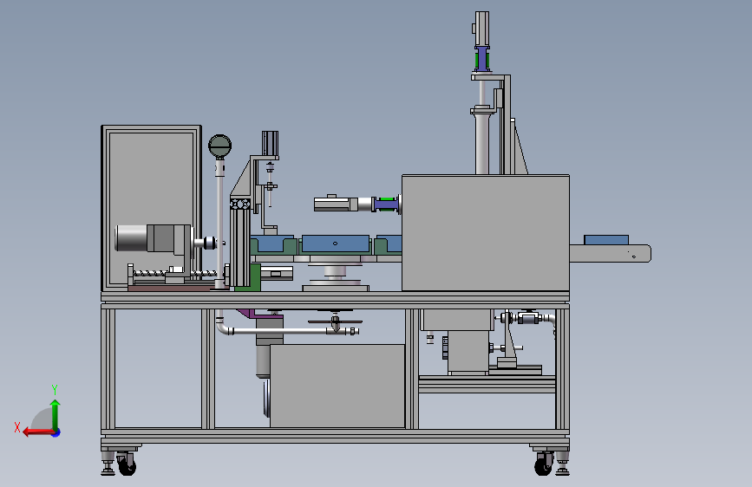The width and height of the screenshot is (752, 487).
Task: Select the lead screw beside the left cabinet
Action: tap(174, 273)
